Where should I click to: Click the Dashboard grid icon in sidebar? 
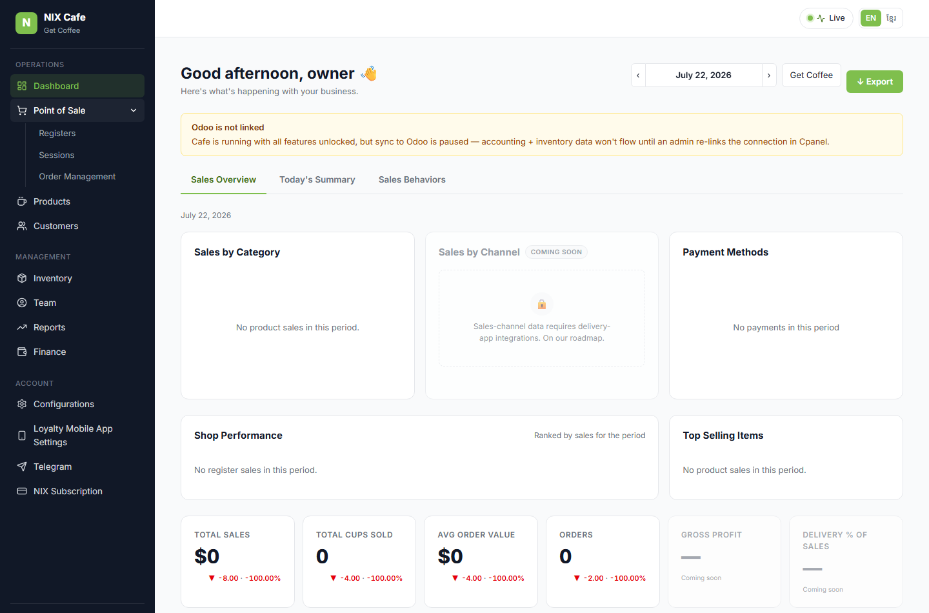[x=22, y=86]
